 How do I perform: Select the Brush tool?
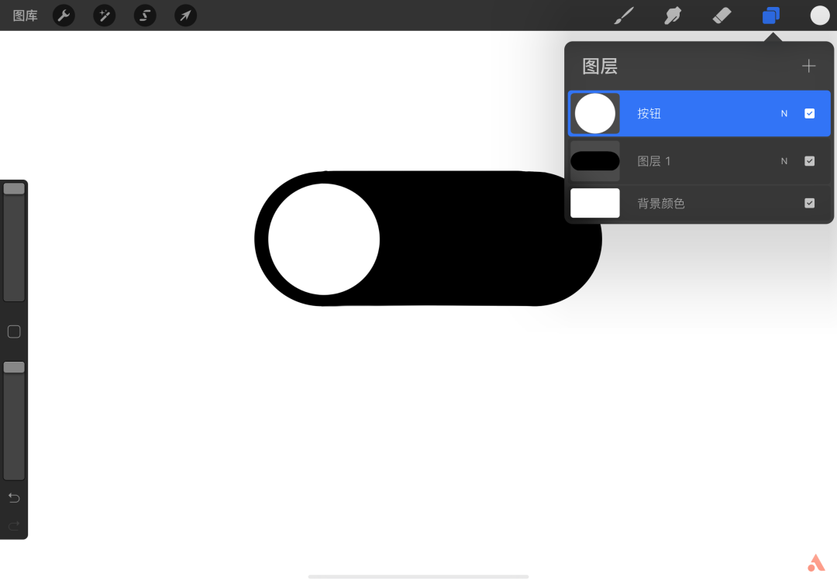pos(623,15)
